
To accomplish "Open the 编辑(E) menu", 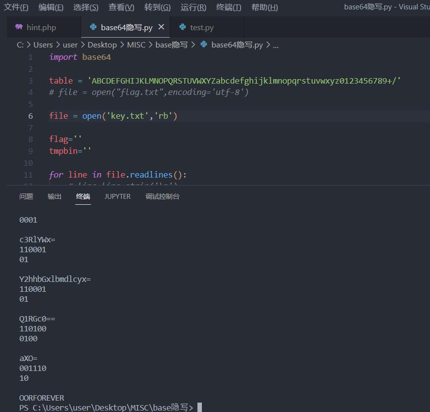I will 51,7.
